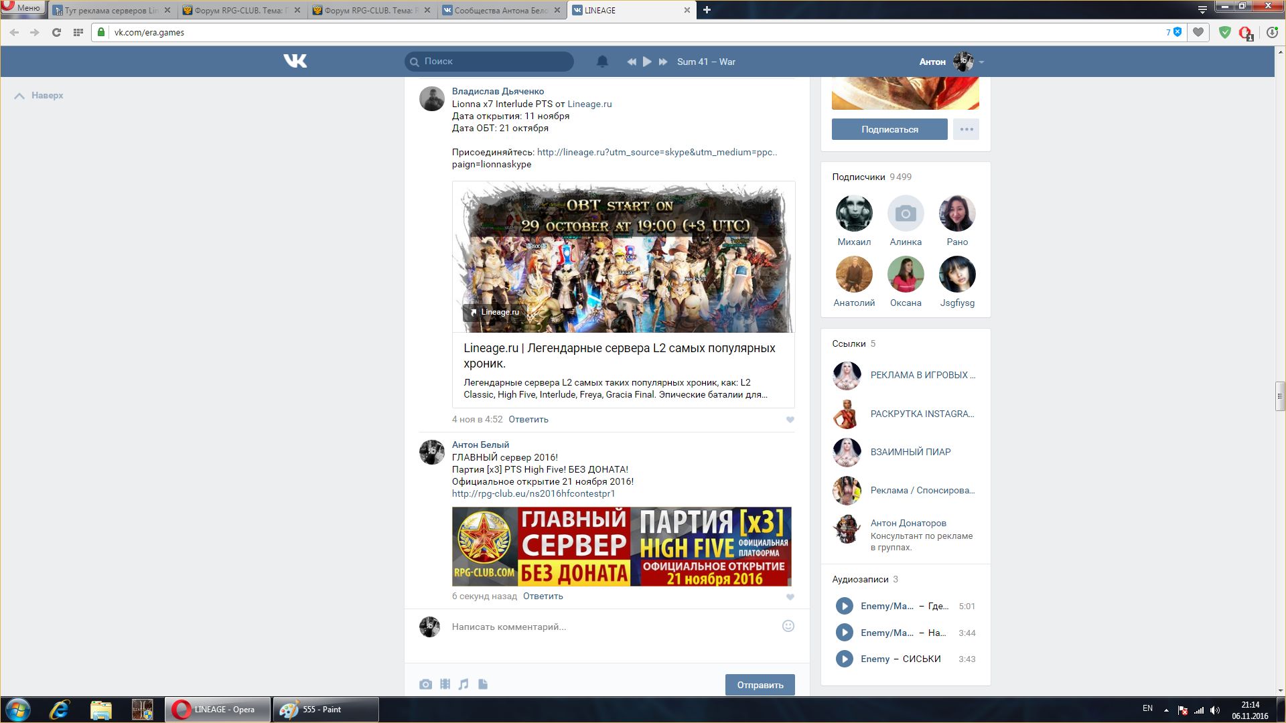1286x723 pixels.
Task: Play the Enemy – СИСЬКИ track
Action: point(844,659)
